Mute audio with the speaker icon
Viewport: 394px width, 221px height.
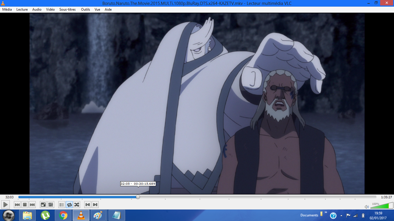367,207
